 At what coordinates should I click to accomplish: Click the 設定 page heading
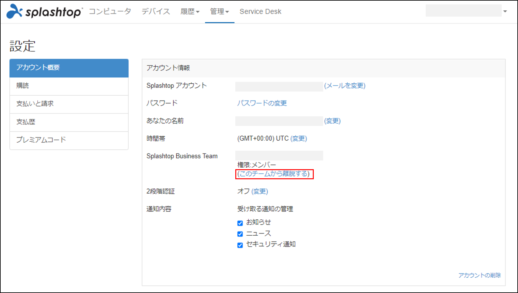(x=23, y=46)
